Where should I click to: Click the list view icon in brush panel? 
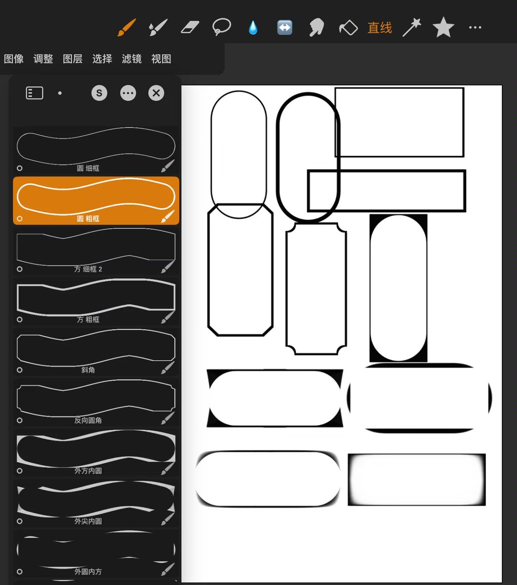click(x=35, y=93)
